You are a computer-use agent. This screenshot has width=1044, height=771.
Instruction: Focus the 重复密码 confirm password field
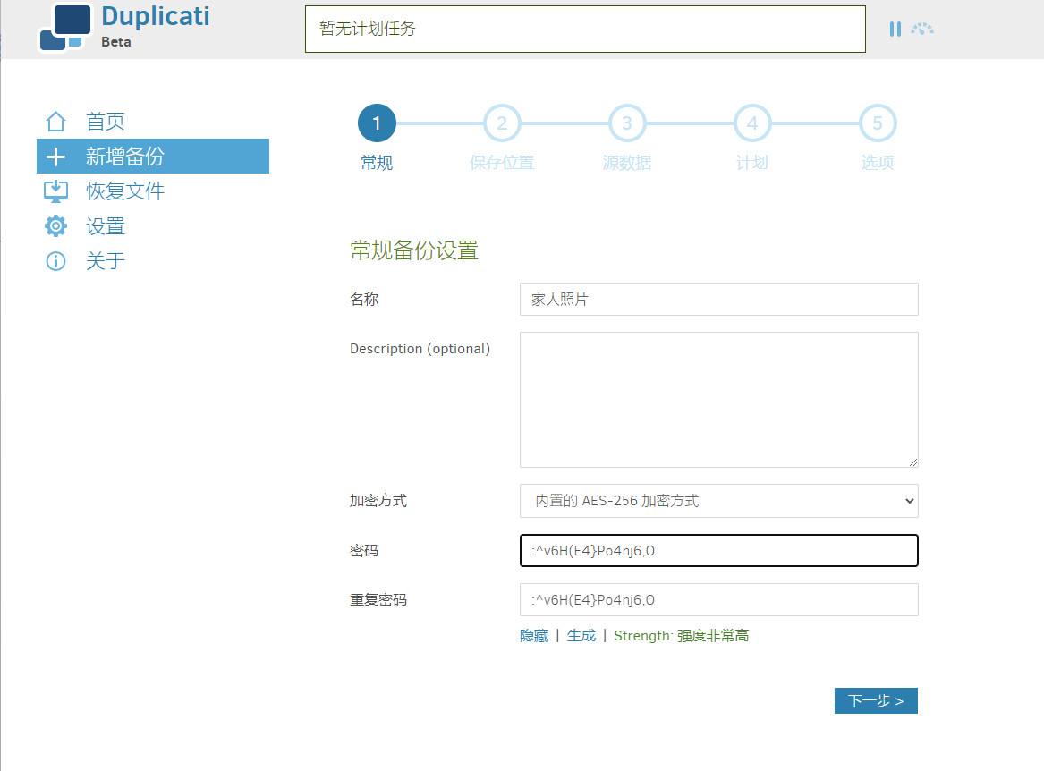point(718,600)
